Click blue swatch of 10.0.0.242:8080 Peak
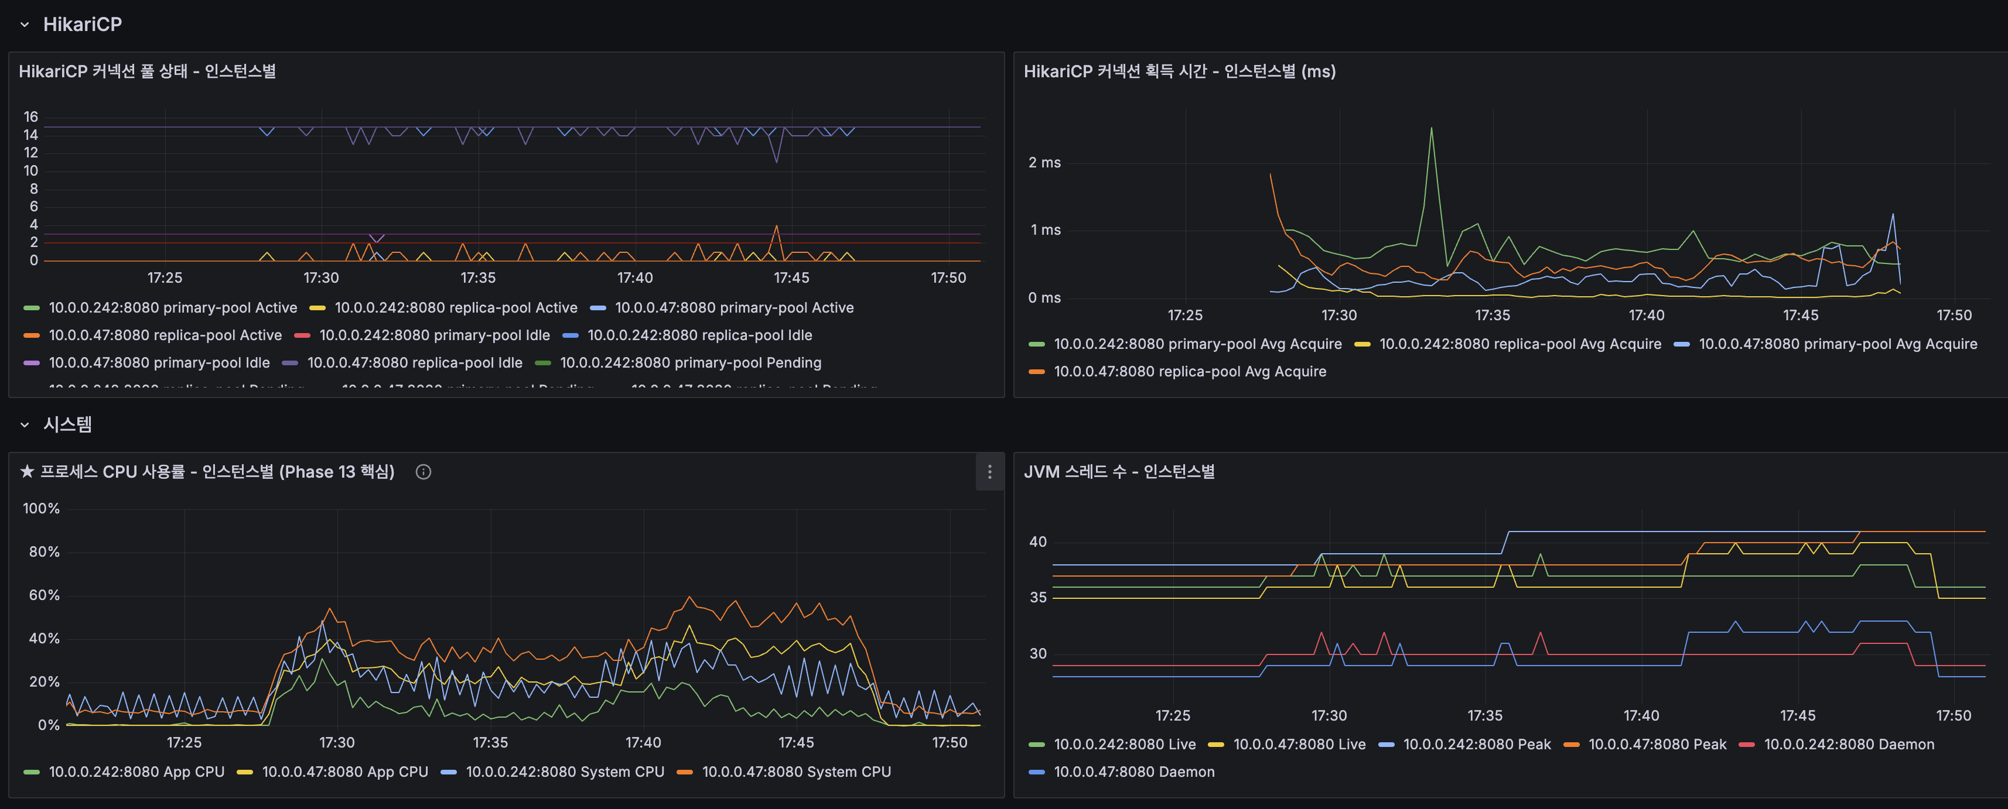 tap(1386, 745)
